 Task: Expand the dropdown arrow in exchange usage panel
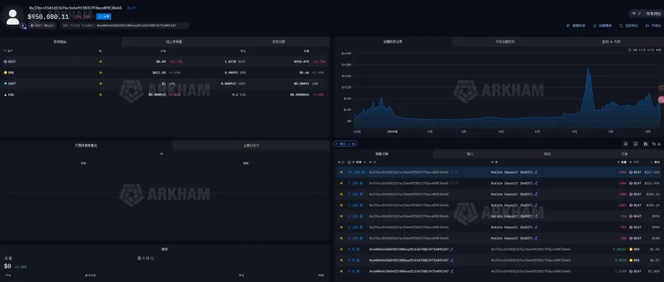[162, 154]
